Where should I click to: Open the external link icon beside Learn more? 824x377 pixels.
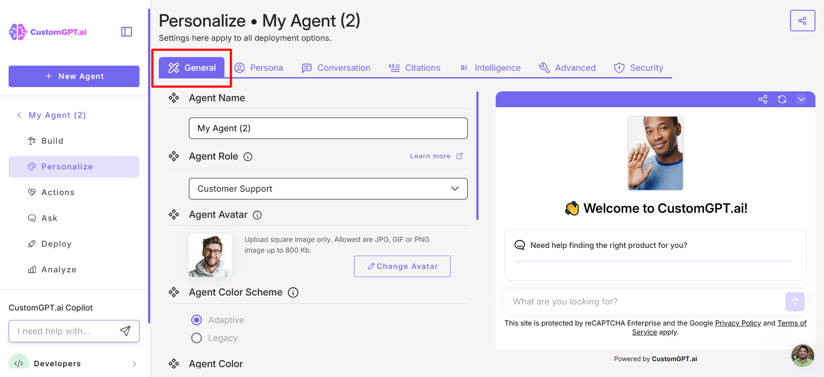460,156
